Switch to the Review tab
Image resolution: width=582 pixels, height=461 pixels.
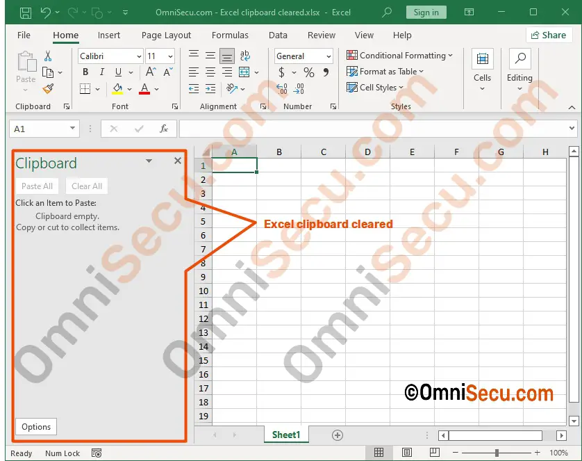click(322, 35)
